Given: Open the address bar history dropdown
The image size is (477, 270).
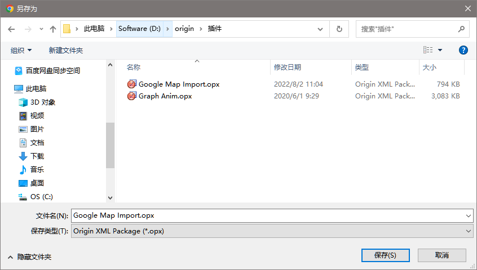Looking at the screenshot, I should (x=320, y=29).
